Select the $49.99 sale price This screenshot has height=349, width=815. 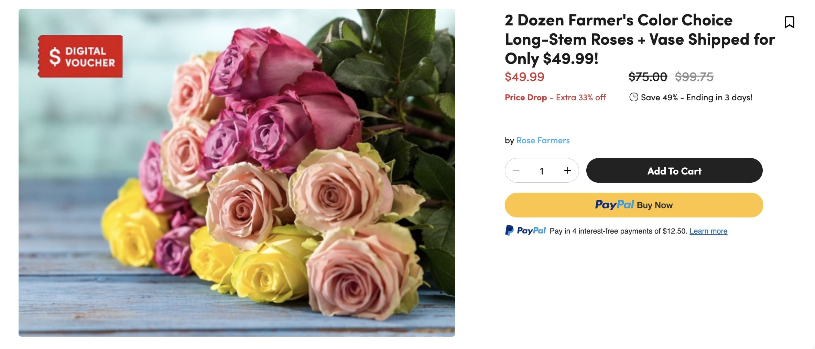click(x=524, y=77)
